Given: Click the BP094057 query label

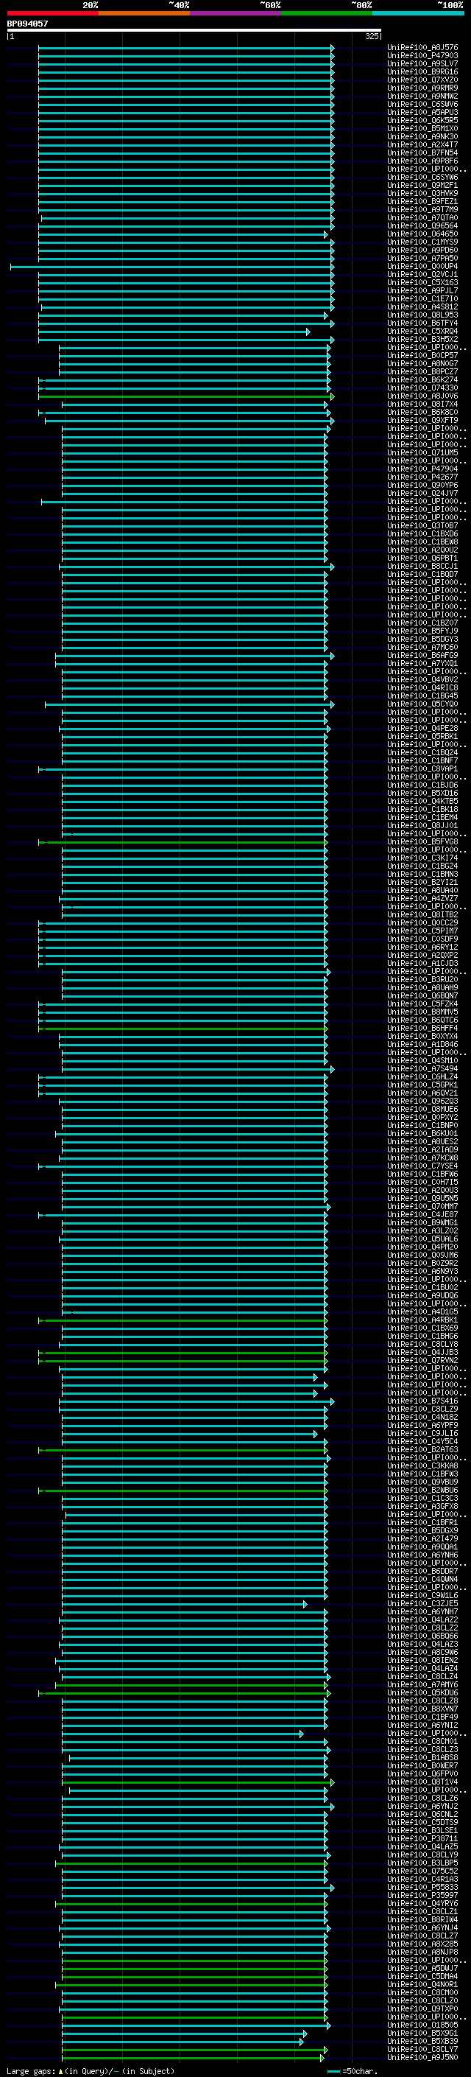Looking at the screenshot, I should (x=27, y=24).
